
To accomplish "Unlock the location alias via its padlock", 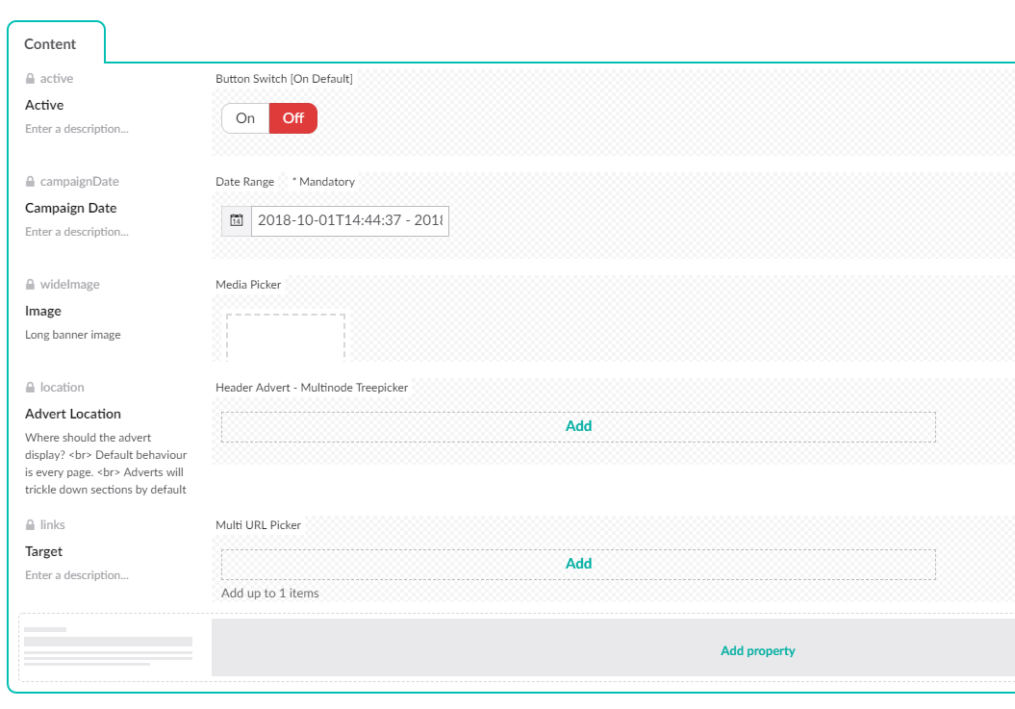I will pyautogui.click(x=30, y=388).
